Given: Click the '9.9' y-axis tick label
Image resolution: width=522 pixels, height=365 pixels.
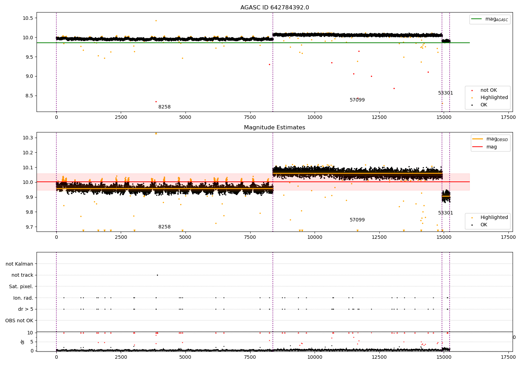Looking at the screenshot, I should tap(29, 197).
